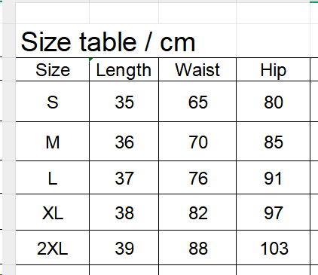
Task: Select the Length value 39 cell
Action: pos(124,248)
